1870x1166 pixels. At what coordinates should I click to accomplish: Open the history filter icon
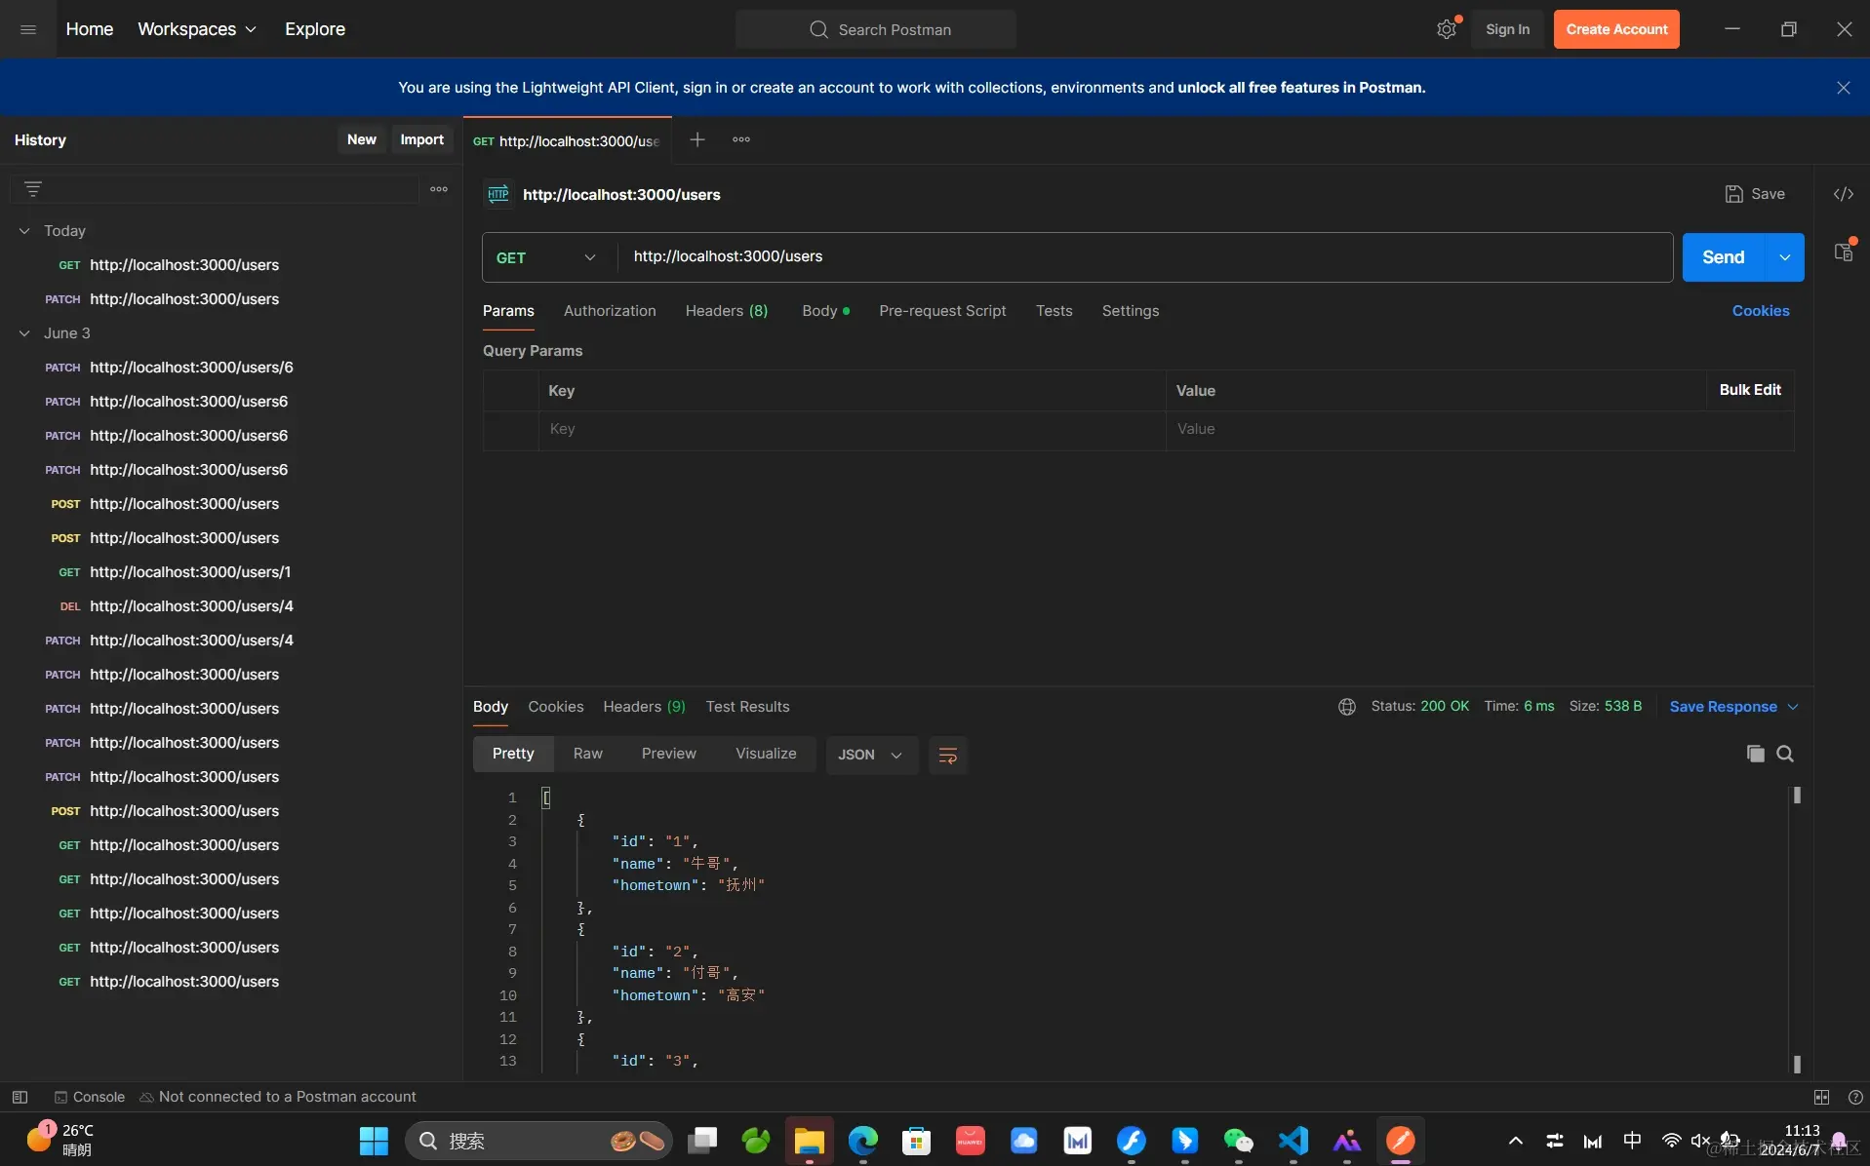(33, 189)
